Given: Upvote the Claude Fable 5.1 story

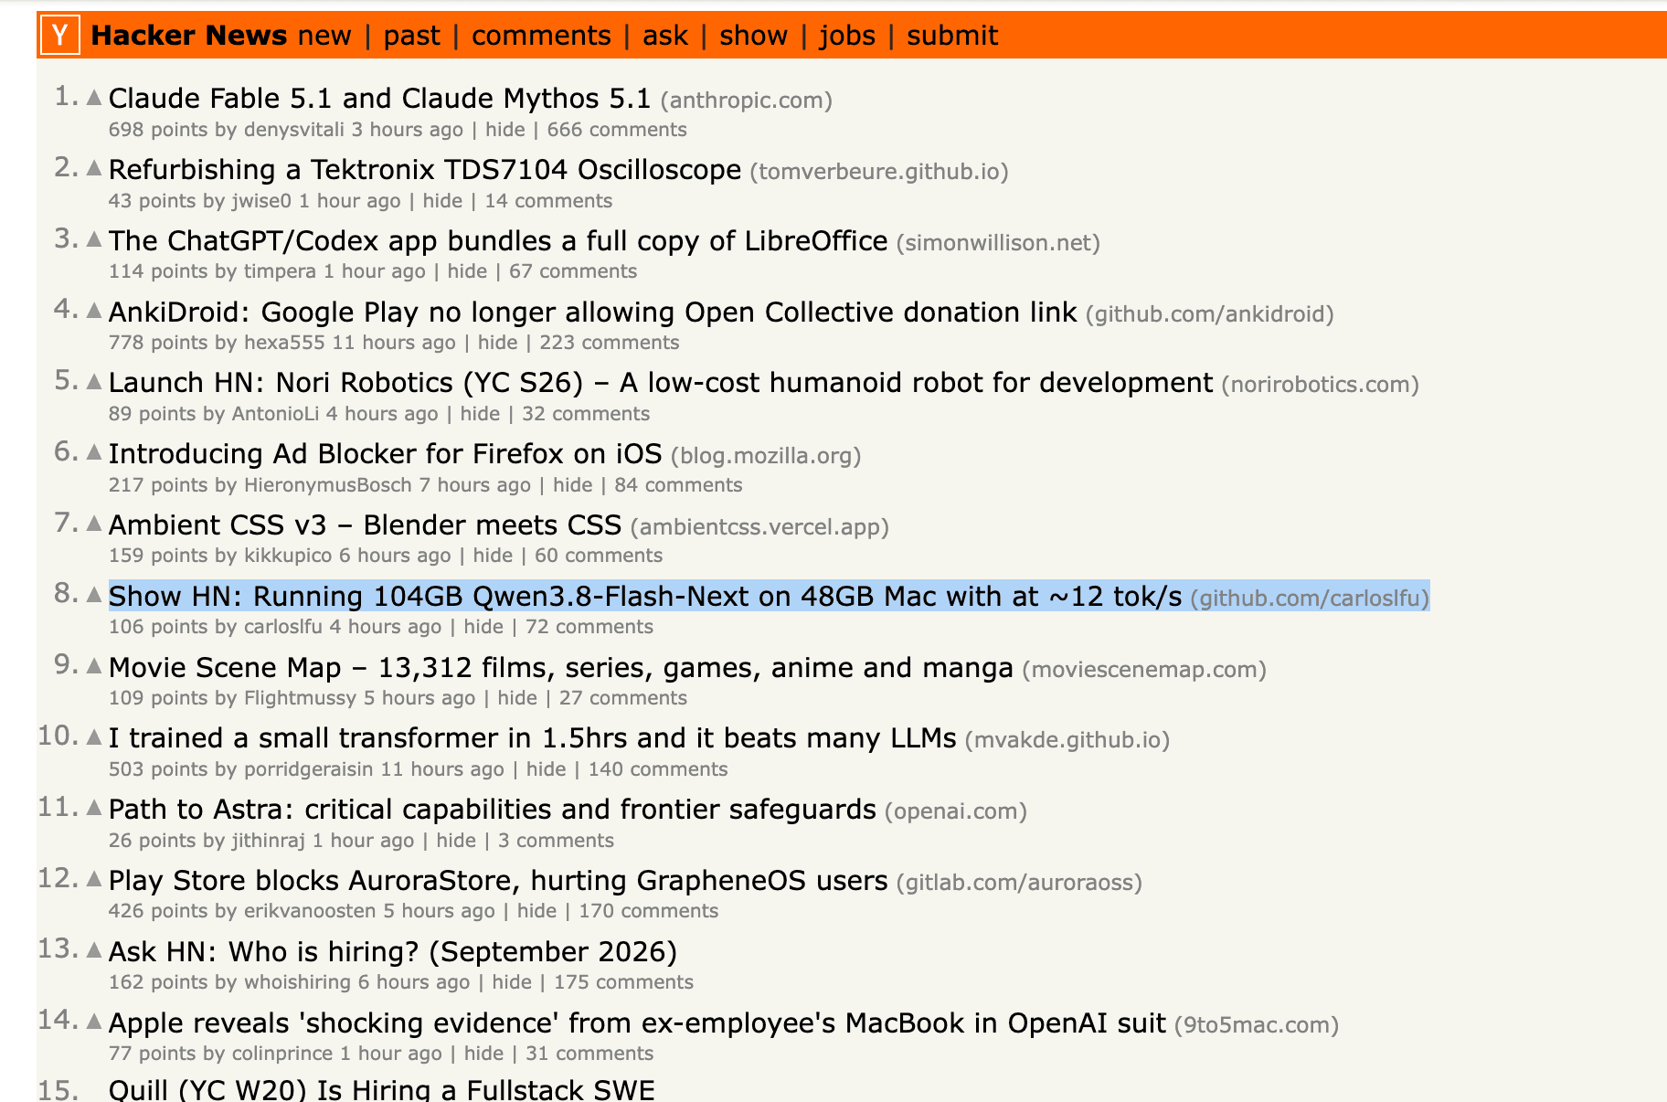Looking at the screenshot, I should point(94,97).
